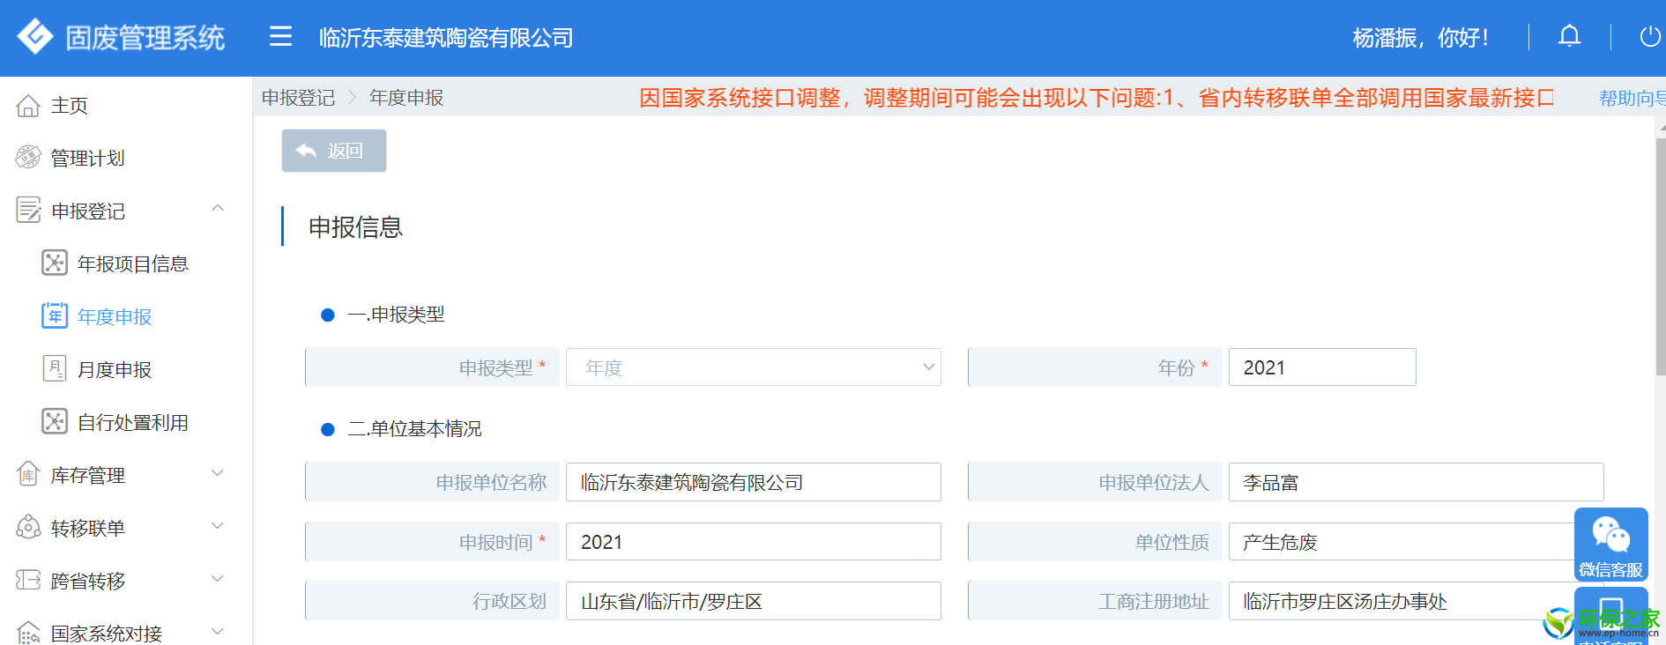Click the 年份 input field
The height and width of the screenshot is (645, 1666).
pyautogui.click(x=1322, y=367)
